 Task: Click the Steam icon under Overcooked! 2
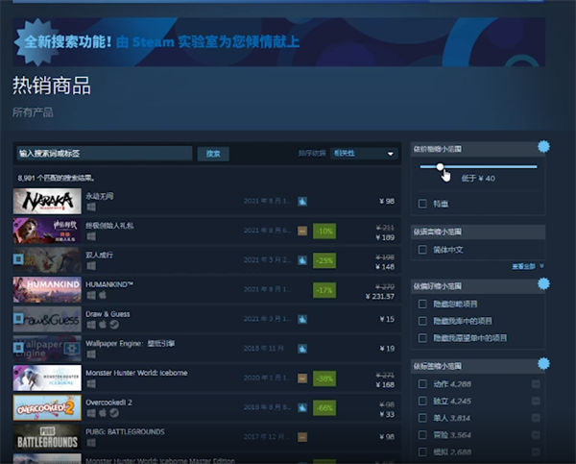pos(114,413)
